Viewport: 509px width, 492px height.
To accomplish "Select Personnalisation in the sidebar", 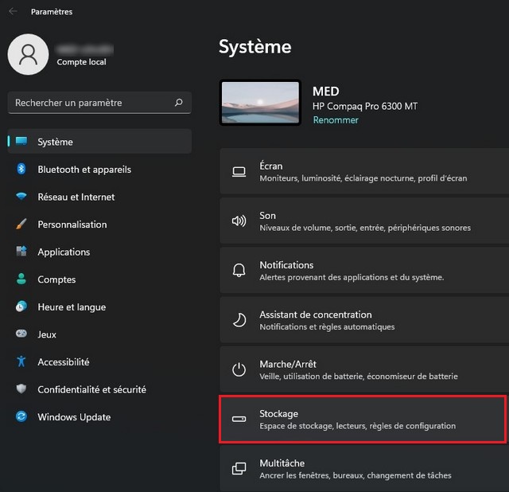I will (72, 225).
